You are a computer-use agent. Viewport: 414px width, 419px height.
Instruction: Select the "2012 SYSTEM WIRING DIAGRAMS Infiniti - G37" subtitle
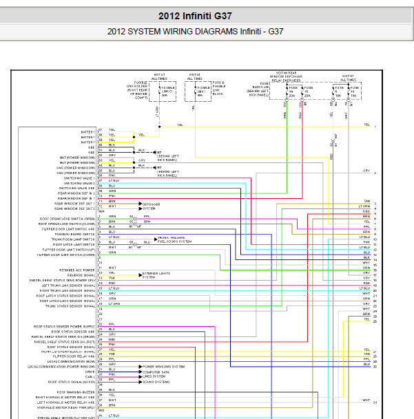pos(195,32)
